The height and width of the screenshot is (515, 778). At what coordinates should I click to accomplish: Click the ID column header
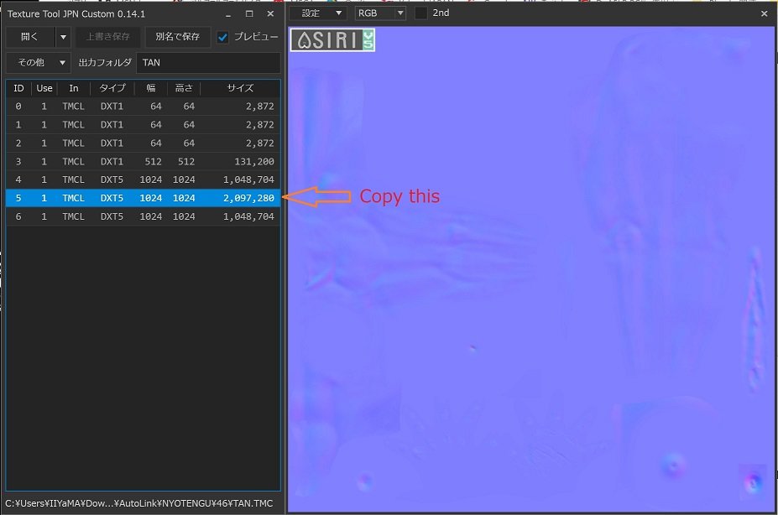click(18, 88)
